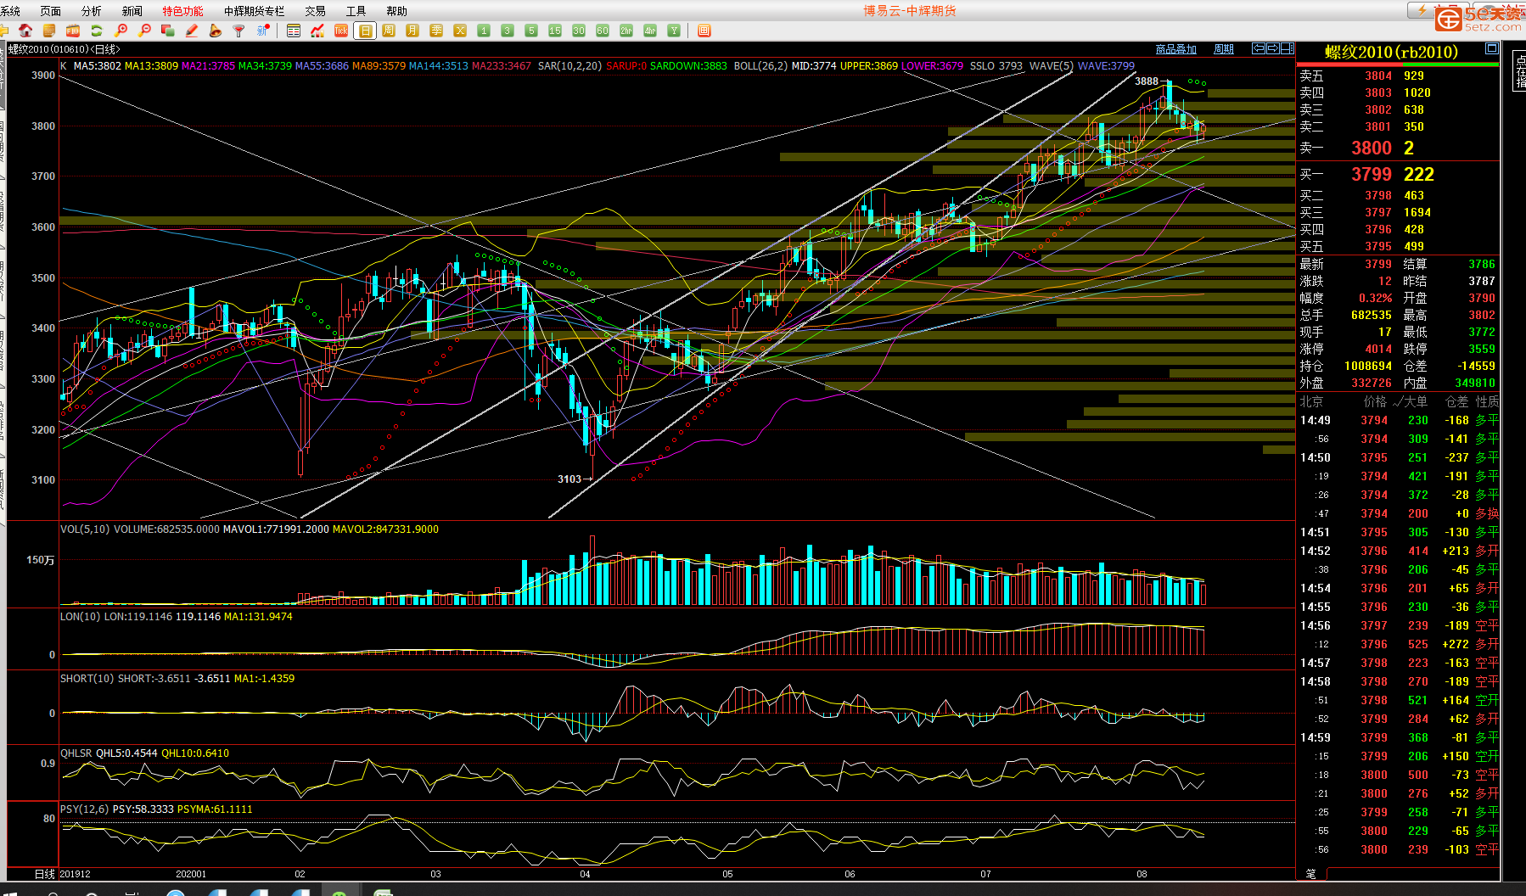
Task: Open the 中辉期货专栏 menu
Action: tap(255, 11)
